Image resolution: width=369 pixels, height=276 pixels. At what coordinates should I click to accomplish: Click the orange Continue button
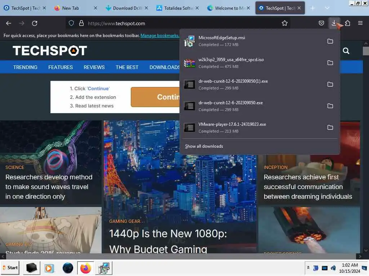point(155,97)
